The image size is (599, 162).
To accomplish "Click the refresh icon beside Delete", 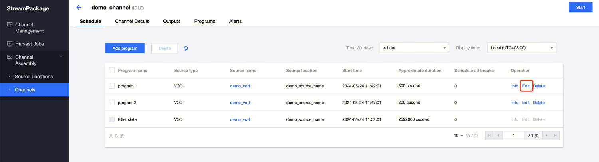I will click(x=186, y=48).
